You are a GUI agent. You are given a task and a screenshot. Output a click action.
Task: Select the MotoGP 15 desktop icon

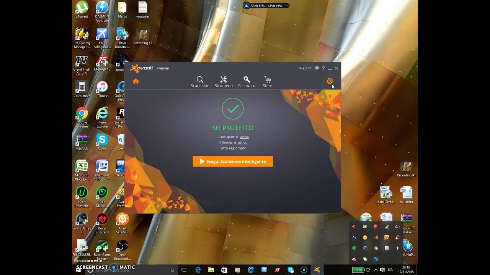[102, 63]
